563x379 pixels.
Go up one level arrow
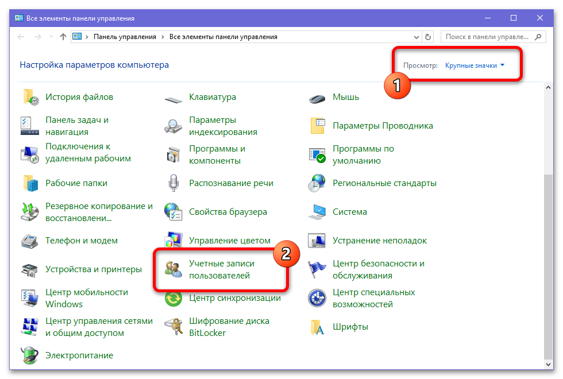coord(63,37)
